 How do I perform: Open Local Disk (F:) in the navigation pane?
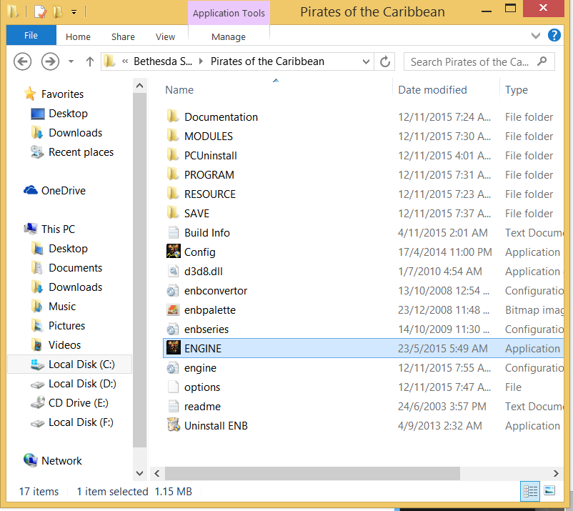[x=81, y=422]
